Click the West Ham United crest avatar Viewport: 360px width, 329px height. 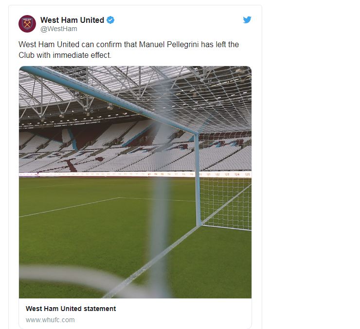[x=27, y=24]
